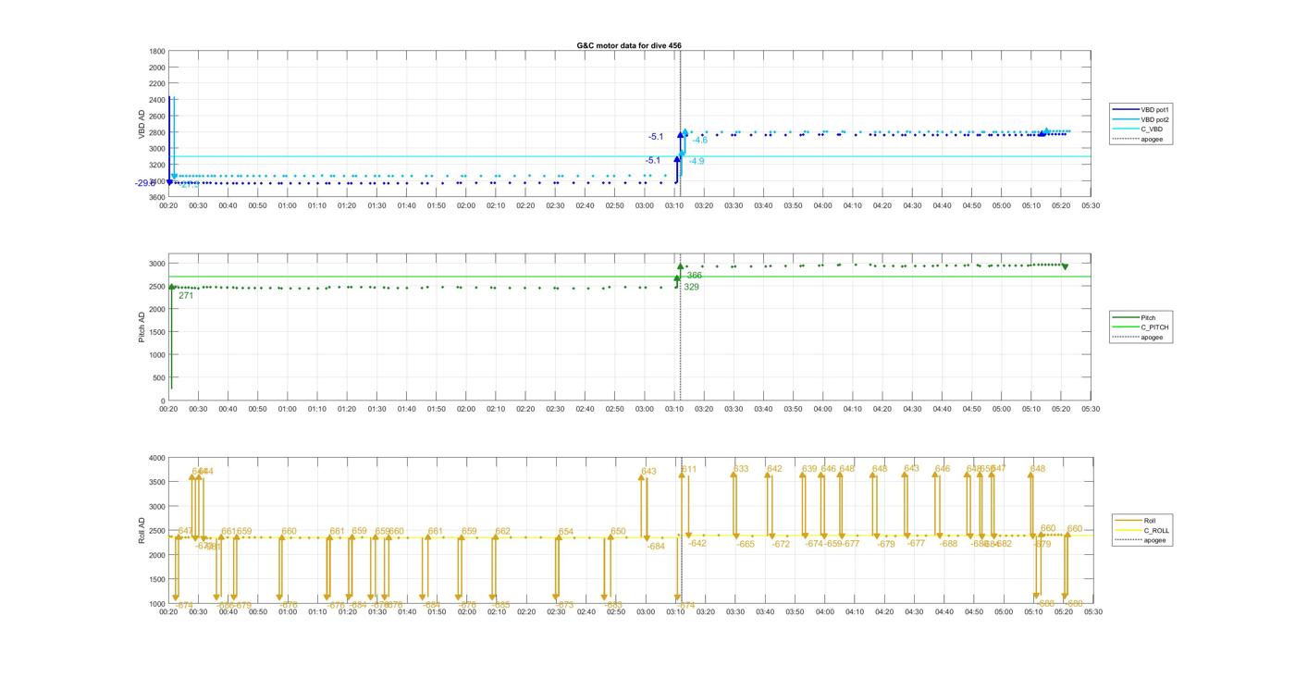
Task: Click the '-672' roll data label
Action: pyautogui.click(x=782, y=545)
